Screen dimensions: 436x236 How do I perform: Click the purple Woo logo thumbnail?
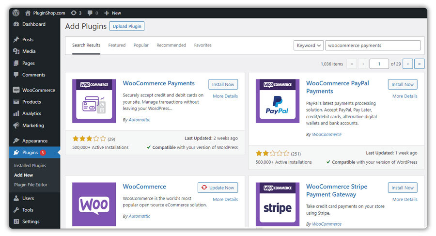tap(94, 205)
